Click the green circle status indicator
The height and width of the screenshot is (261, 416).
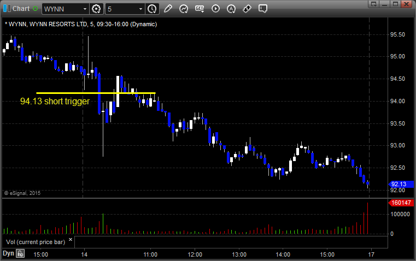(36, 9)
